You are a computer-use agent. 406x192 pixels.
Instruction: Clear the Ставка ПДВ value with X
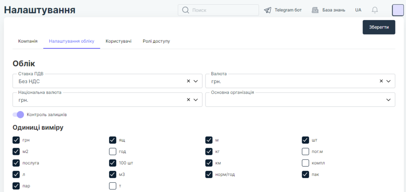188,81
